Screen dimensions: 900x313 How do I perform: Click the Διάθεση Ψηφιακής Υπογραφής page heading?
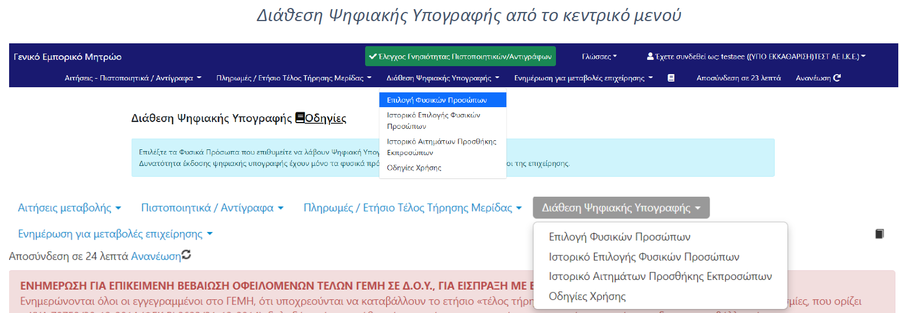(x=211, y=118)
